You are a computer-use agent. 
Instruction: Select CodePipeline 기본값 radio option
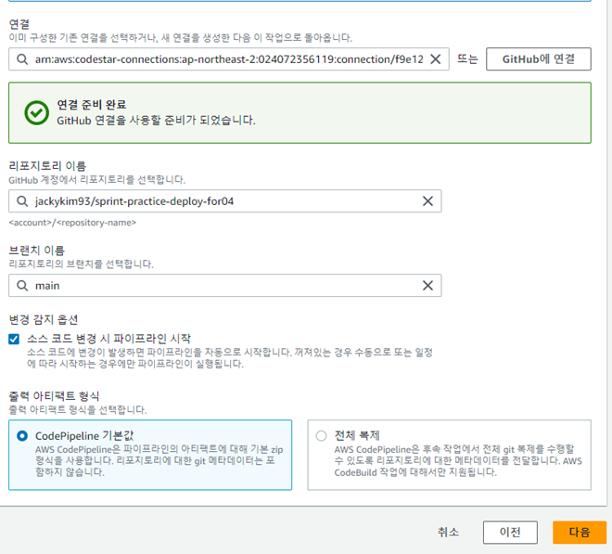pyautogui.click(x=22, y=435)
